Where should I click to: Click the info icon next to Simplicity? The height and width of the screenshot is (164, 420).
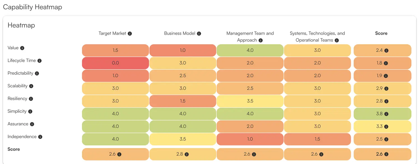tap(30, 111)
